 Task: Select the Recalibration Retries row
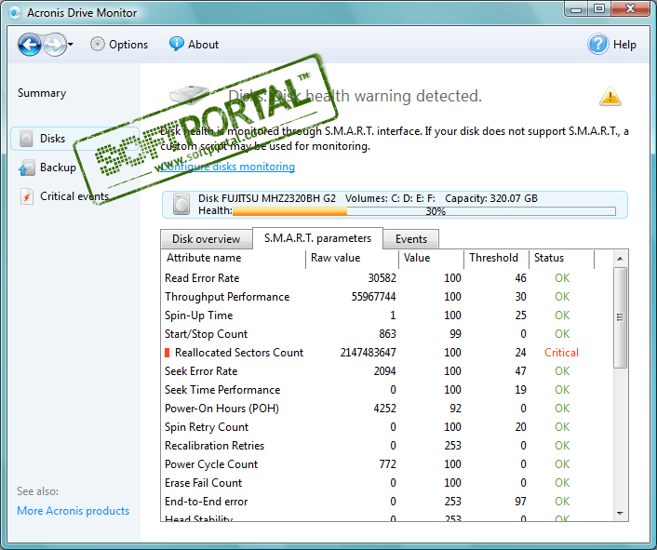click(387, 446)
